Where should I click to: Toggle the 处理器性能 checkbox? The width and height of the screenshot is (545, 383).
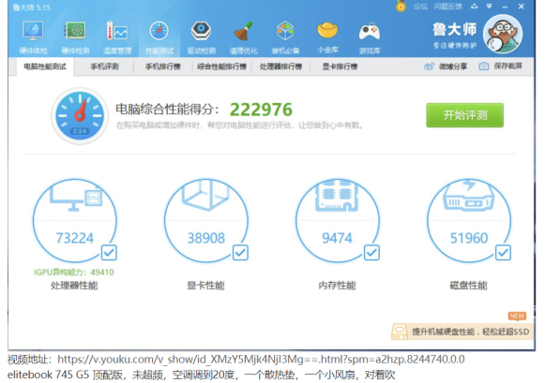[109, 253]
